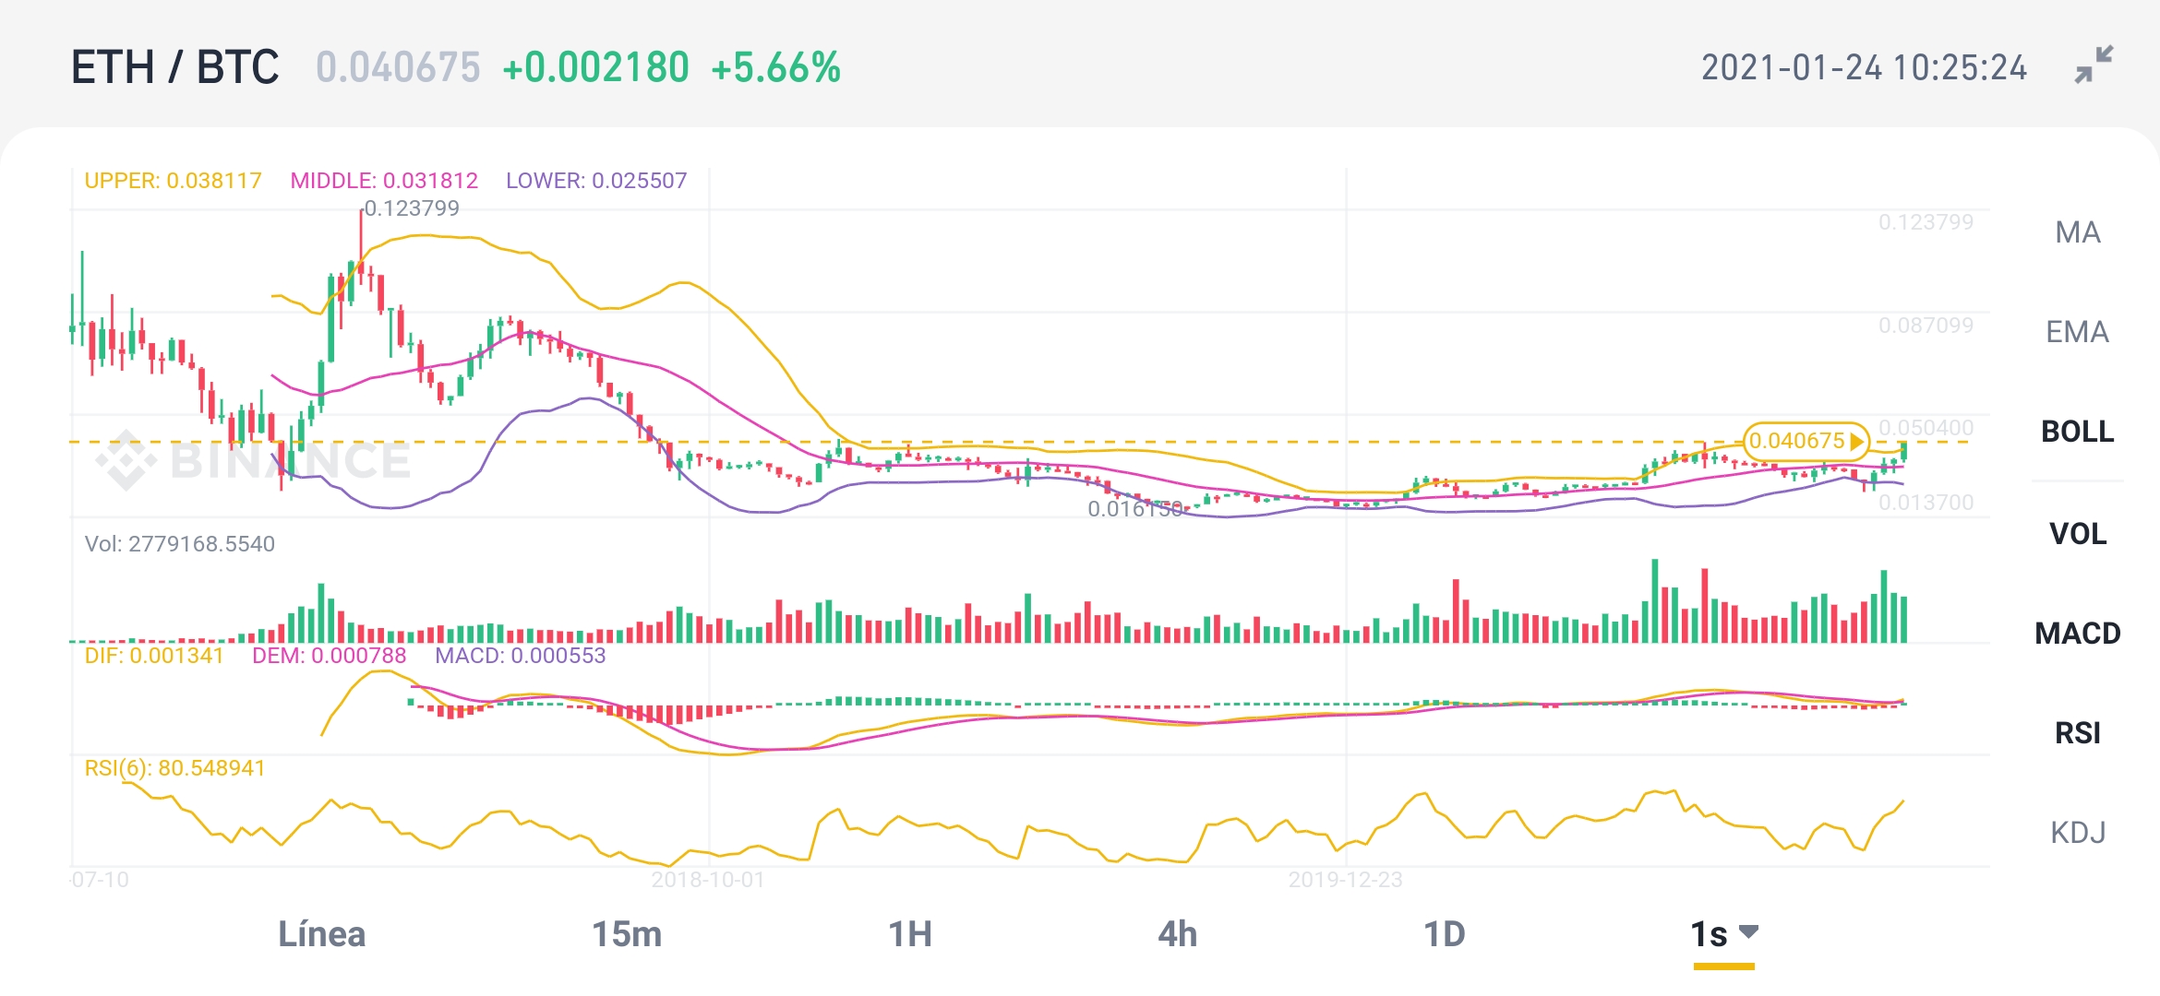
Task: Click the UPPER Bollinger value label
Action: (x=172, y=181)
